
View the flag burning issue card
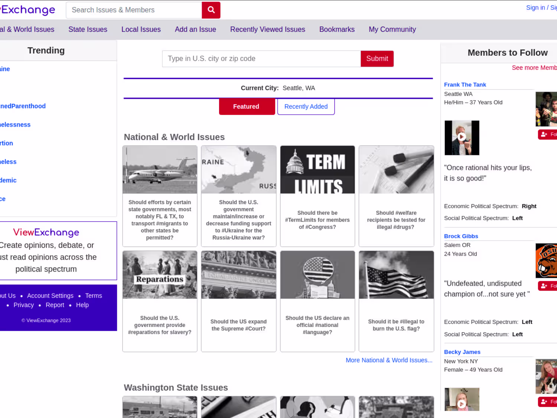coord(396,301)
